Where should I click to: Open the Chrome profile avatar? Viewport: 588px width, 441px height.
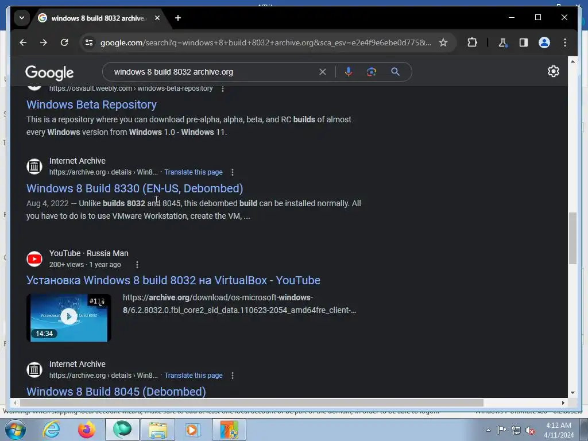click(544, 42)
